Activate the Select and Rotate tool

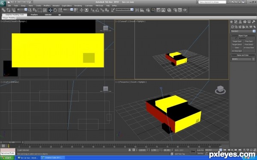pos(55,10)
